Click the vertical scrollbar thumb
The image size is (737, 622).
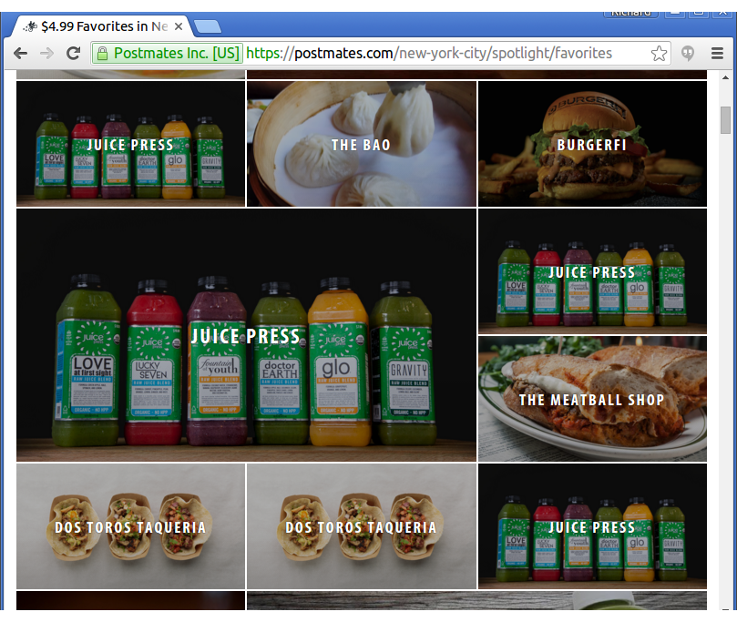[725, 120]
